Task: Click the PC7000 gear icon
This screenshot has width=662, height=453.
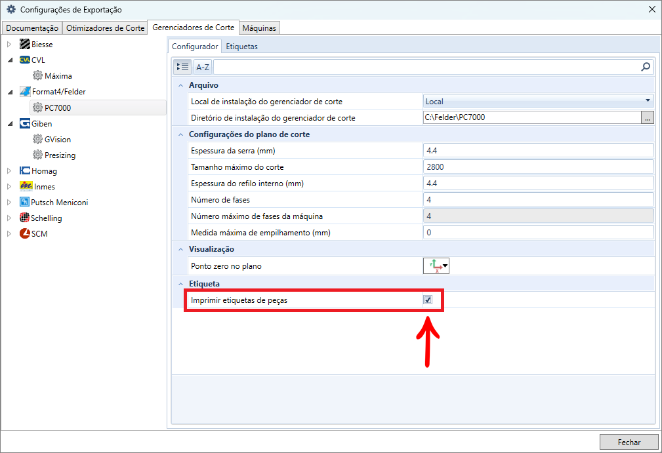Action: [x=37, y=108]
